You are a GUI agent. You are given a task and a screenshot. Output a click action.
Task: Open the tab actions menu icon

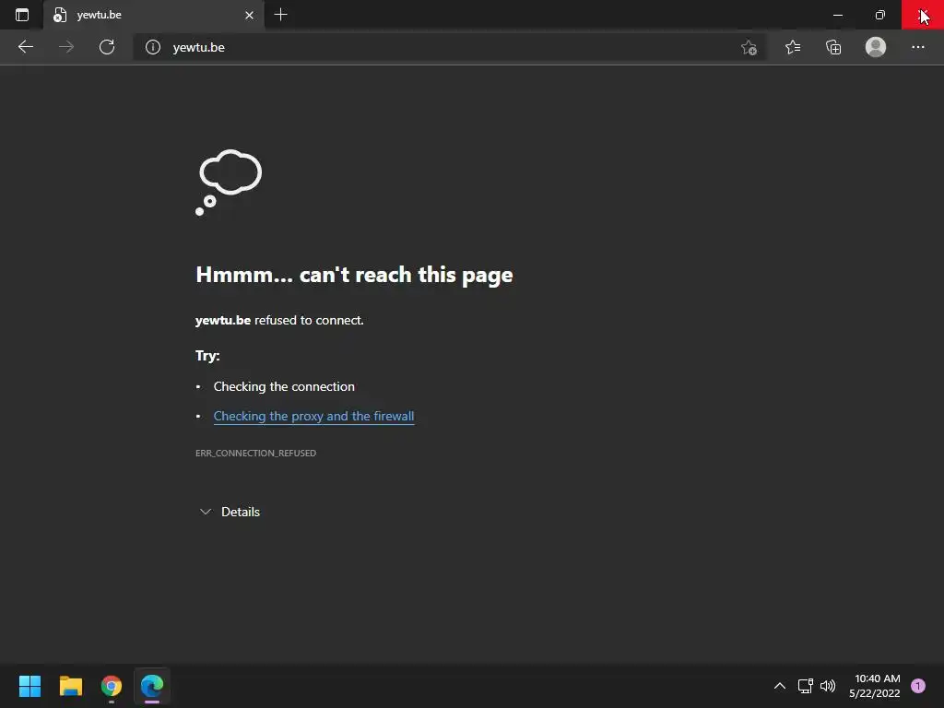pyautogui.click(x=22, y=15)
